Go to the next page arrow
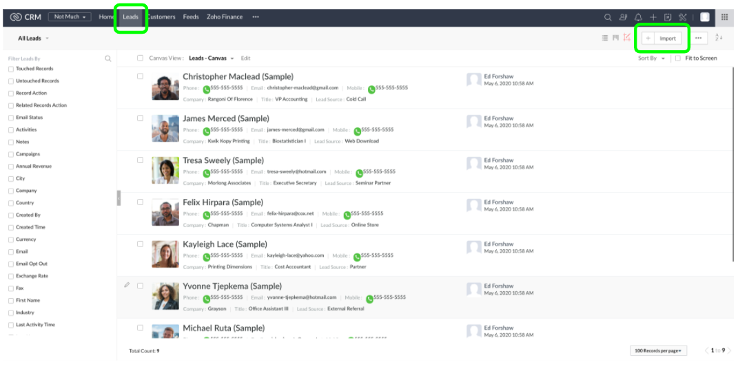This screenshot has width=740, height=371. click(730, 350)
